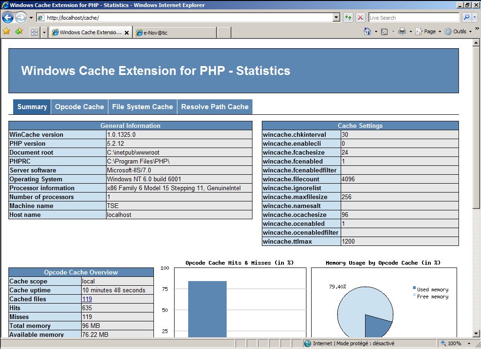Open the 119 cached files link
481x349 pixels.
[x=87, y=299]
